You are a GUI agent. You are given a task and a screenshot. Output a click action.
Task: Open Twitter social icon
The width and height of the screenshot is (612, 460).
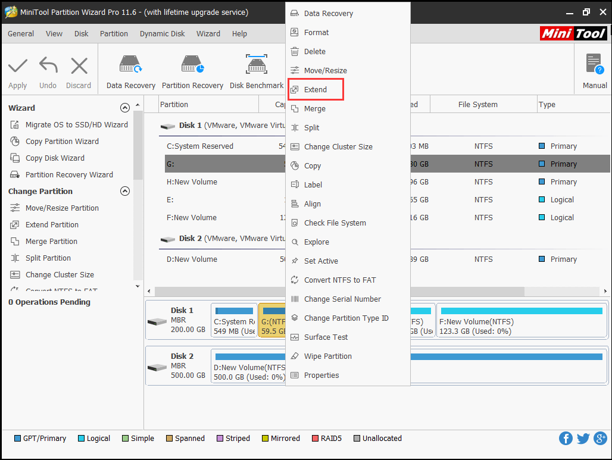(583, 438)
